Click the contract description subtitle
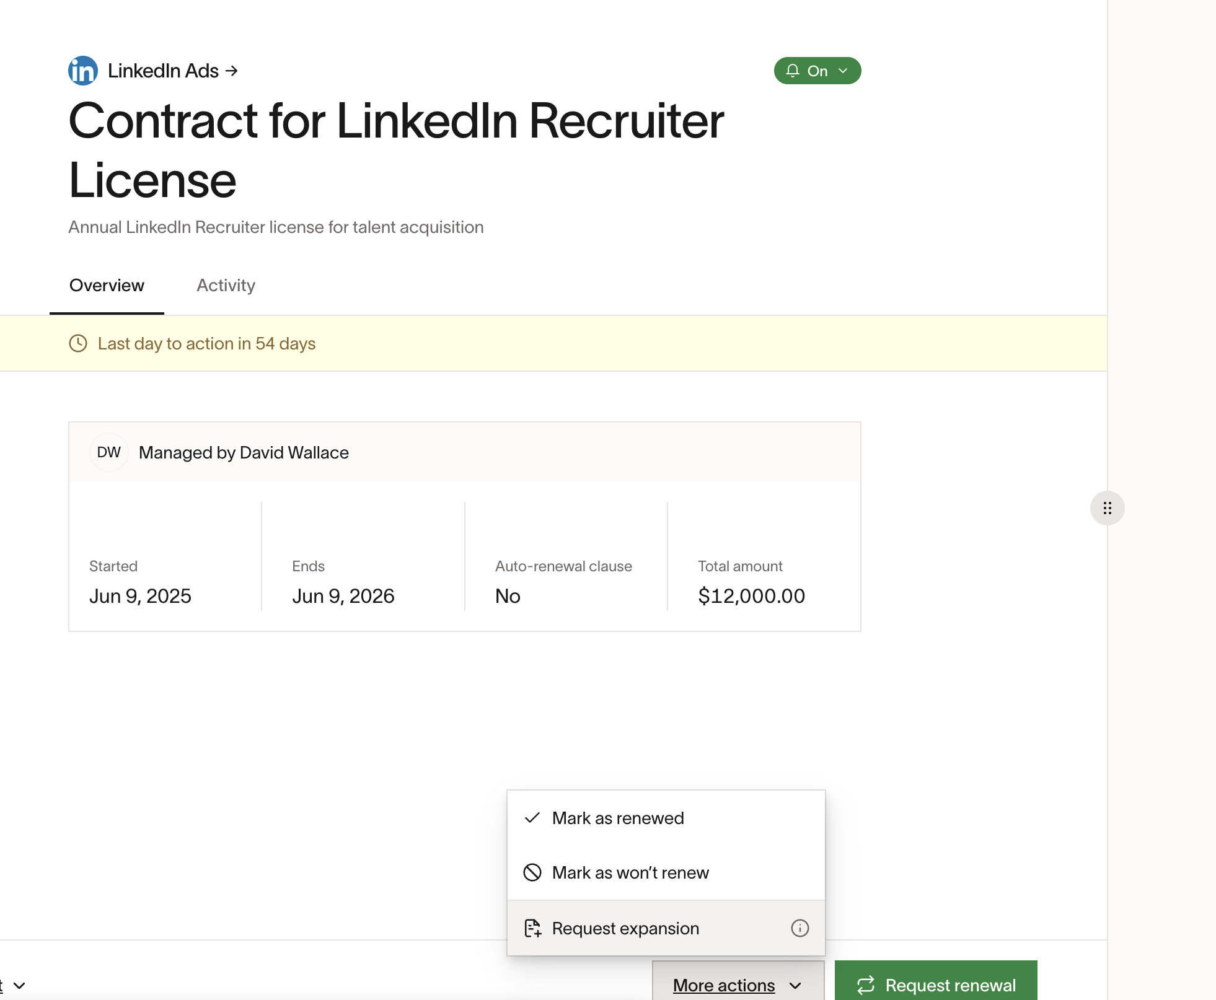This screenshot has height=1000, width=1216. pos(276,227)
